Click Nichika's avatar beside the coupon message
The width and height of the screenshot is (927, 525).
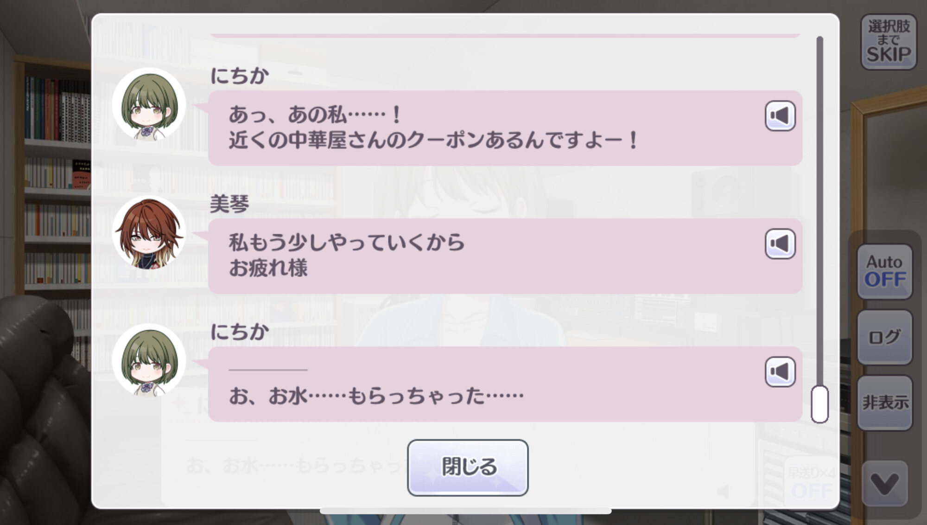[149, 104]
